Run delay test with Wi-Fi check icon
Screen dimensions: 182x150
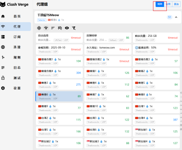[x=46, y=28]
